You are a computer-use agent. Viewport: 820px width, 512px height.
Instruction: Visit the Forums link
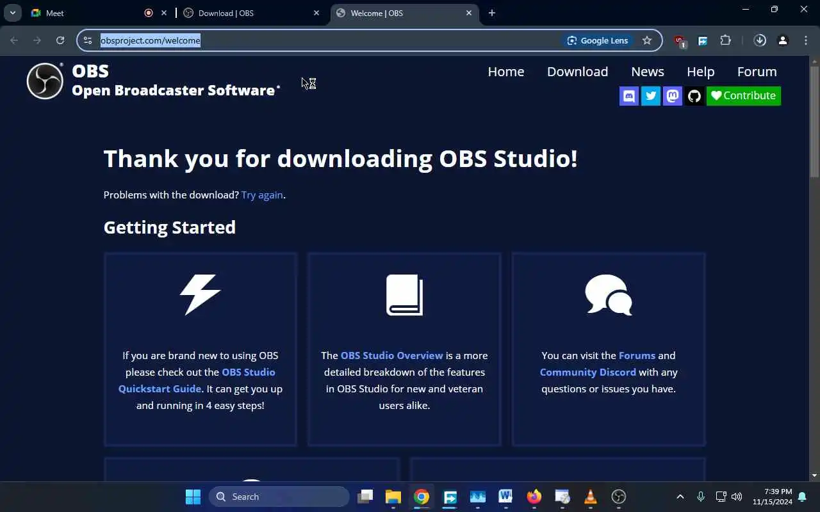click(637, 356)
